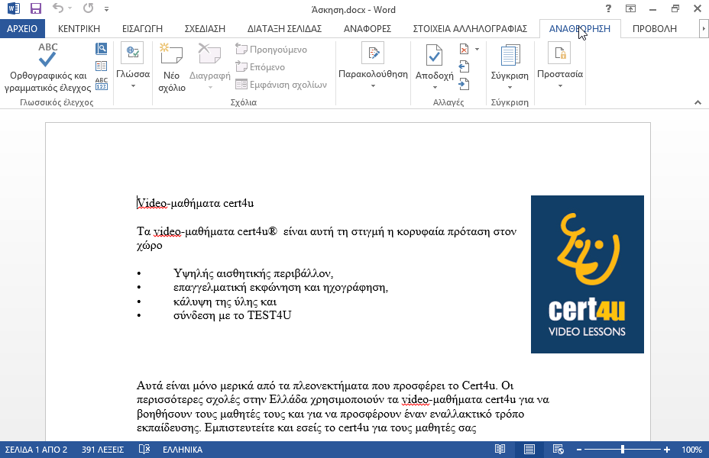709x458 pixels.
Task: Collapse the ribbon with the chevron
Action: click(x=698, y=102)
